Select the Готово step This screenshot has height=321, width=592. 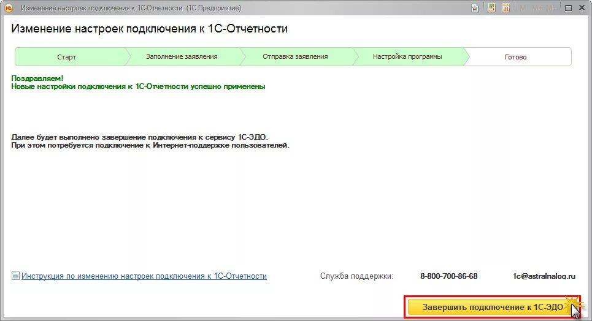click(516, 57)
